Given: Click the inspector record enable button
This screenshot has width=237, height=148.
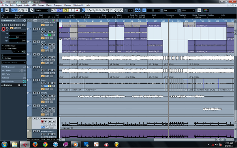Looking at the screenshot, I should (x=3, y=29).
